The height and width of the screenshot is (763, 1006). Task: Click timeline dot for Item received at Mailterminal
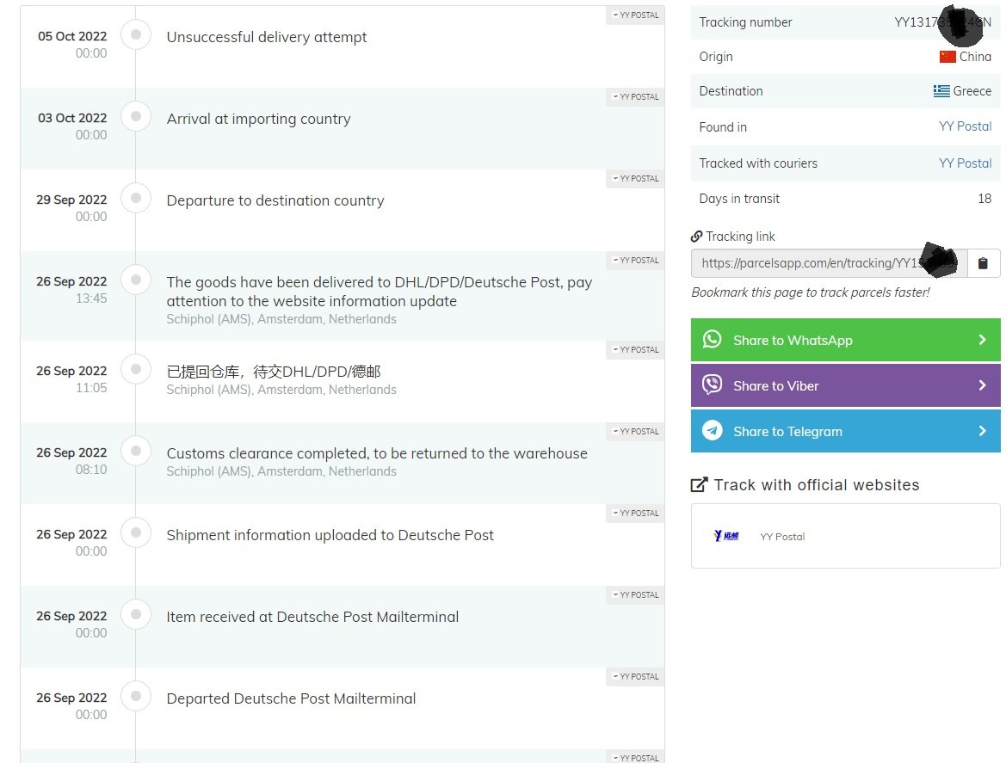coord(136,614)
